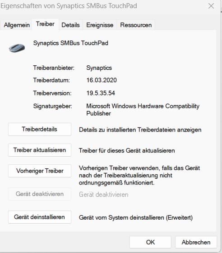222x253 pixels.
Task: Click the Treiberanbieter value Synaptics
Action: click(99, 68)
